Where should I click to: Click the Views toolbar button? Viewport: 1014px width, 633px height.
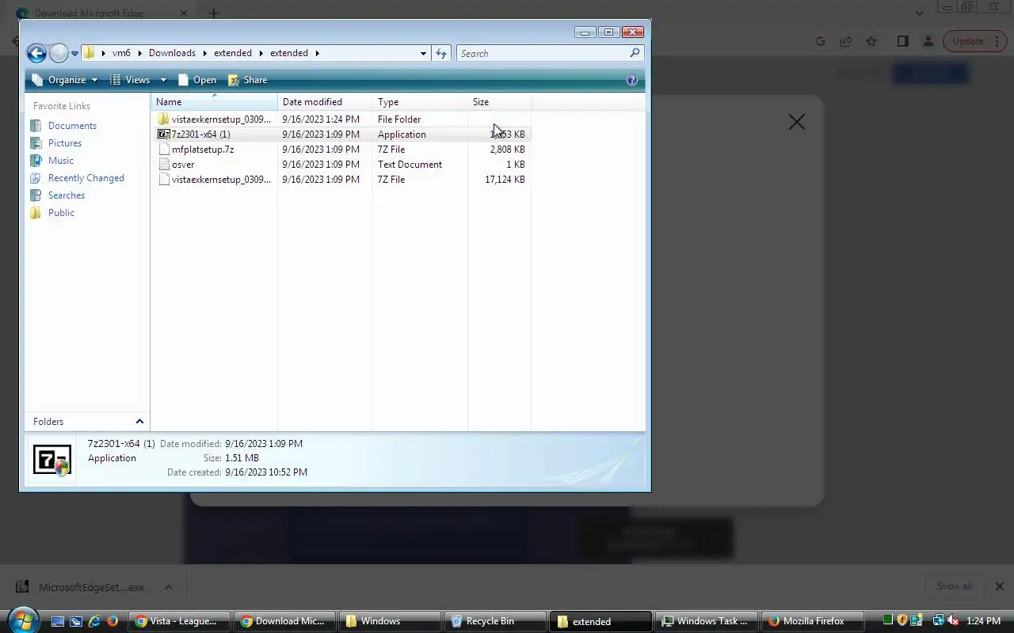131,80
